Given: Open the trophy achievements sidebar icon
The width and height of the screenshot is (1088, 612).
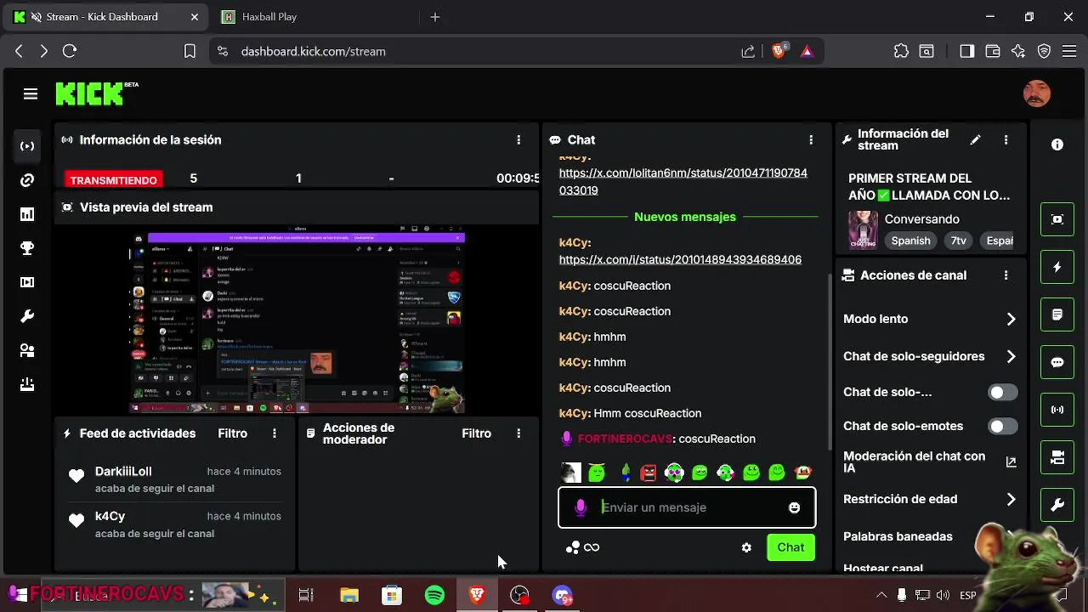Looking at the screenshot, I should click(x=27, y=248).
